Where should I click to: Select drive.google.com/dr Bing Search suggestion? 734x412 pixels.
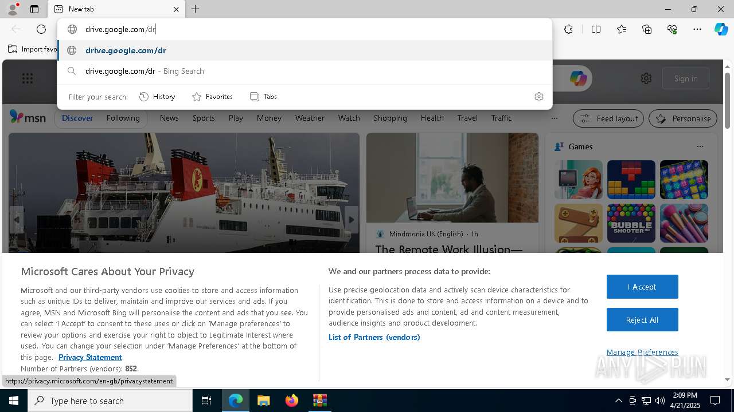tap(304, 71)
